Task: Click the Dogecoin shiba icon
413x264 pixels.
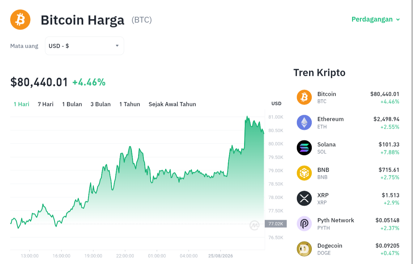Action: [304, 249]
